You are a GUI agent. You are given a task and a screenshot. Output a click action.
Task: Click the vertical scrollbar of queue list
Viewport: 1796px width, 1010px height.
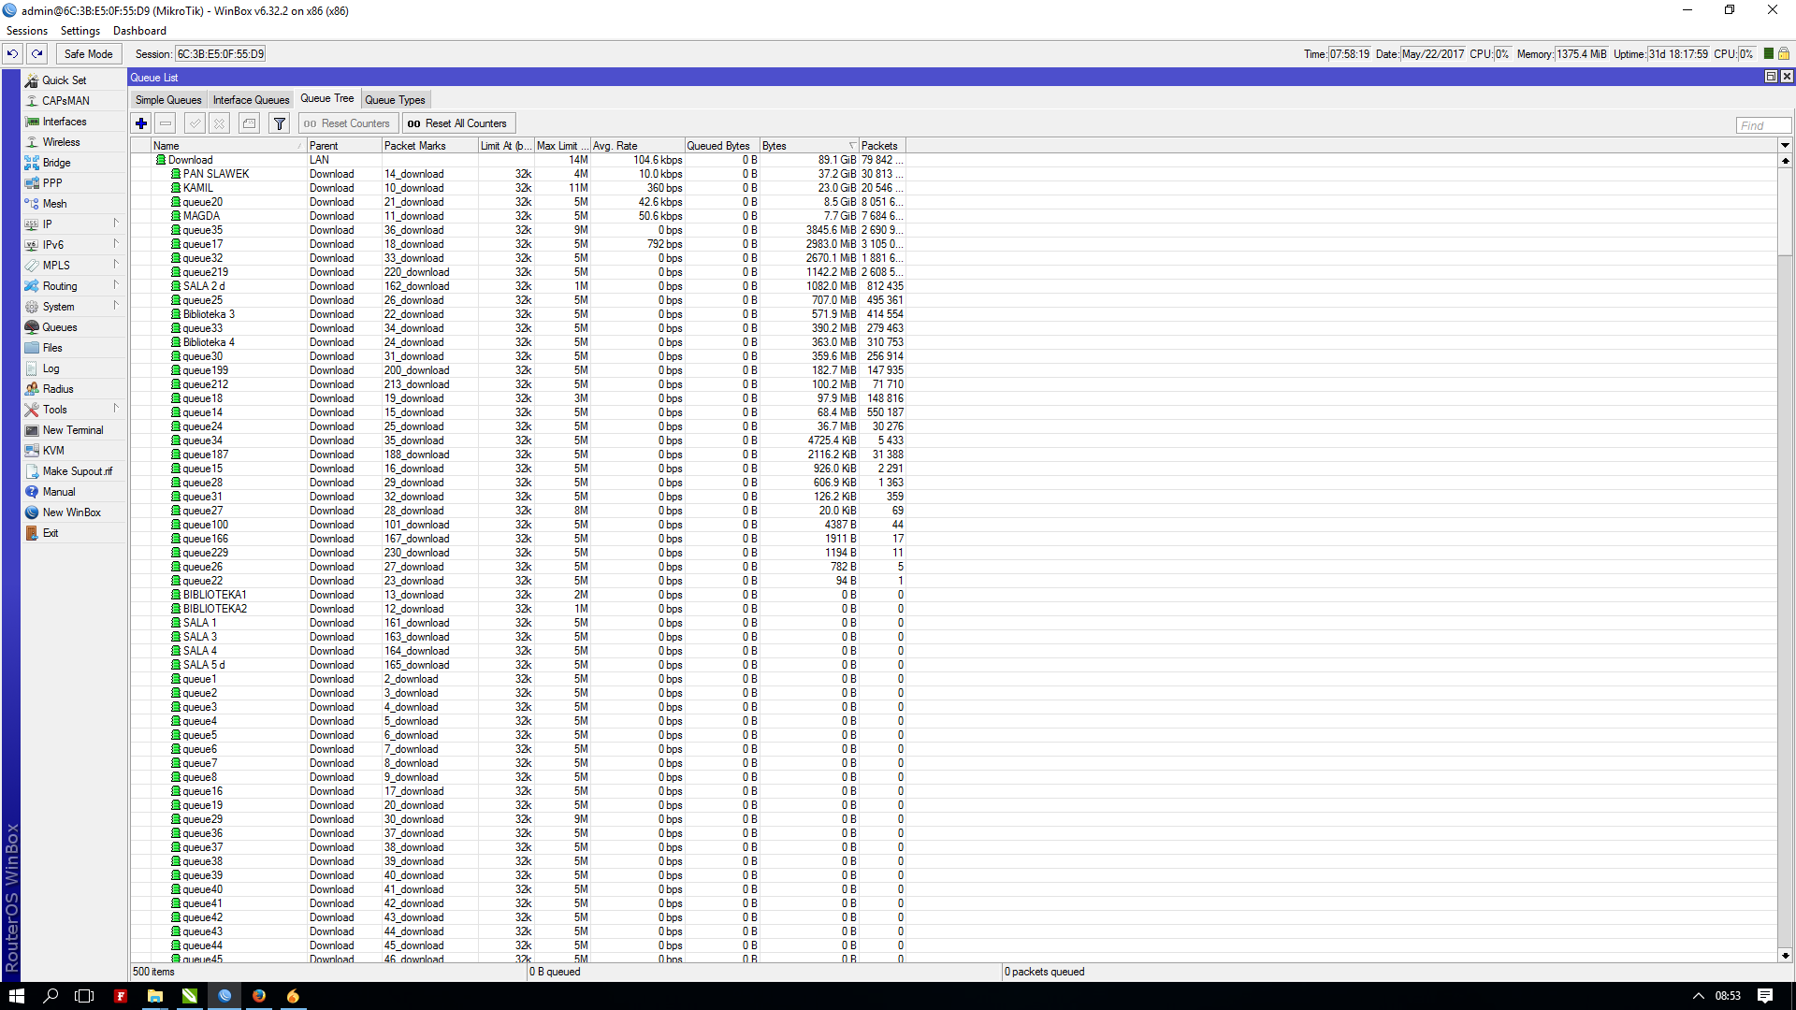pyautogui.click(x=1785, y=561)
